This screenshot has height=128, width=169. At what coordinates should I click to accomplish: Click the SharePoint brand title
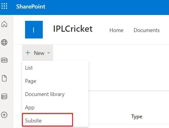31,6
